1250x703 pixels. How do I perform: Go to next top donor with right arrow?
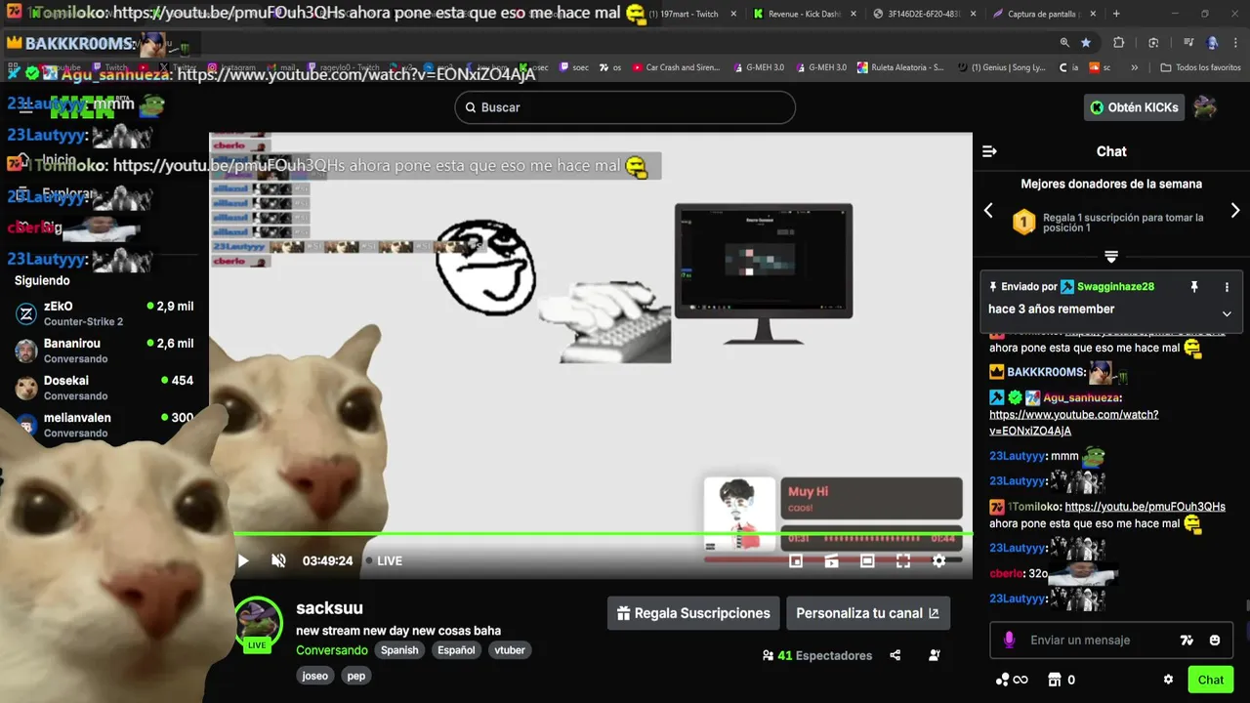(1234, 211)
